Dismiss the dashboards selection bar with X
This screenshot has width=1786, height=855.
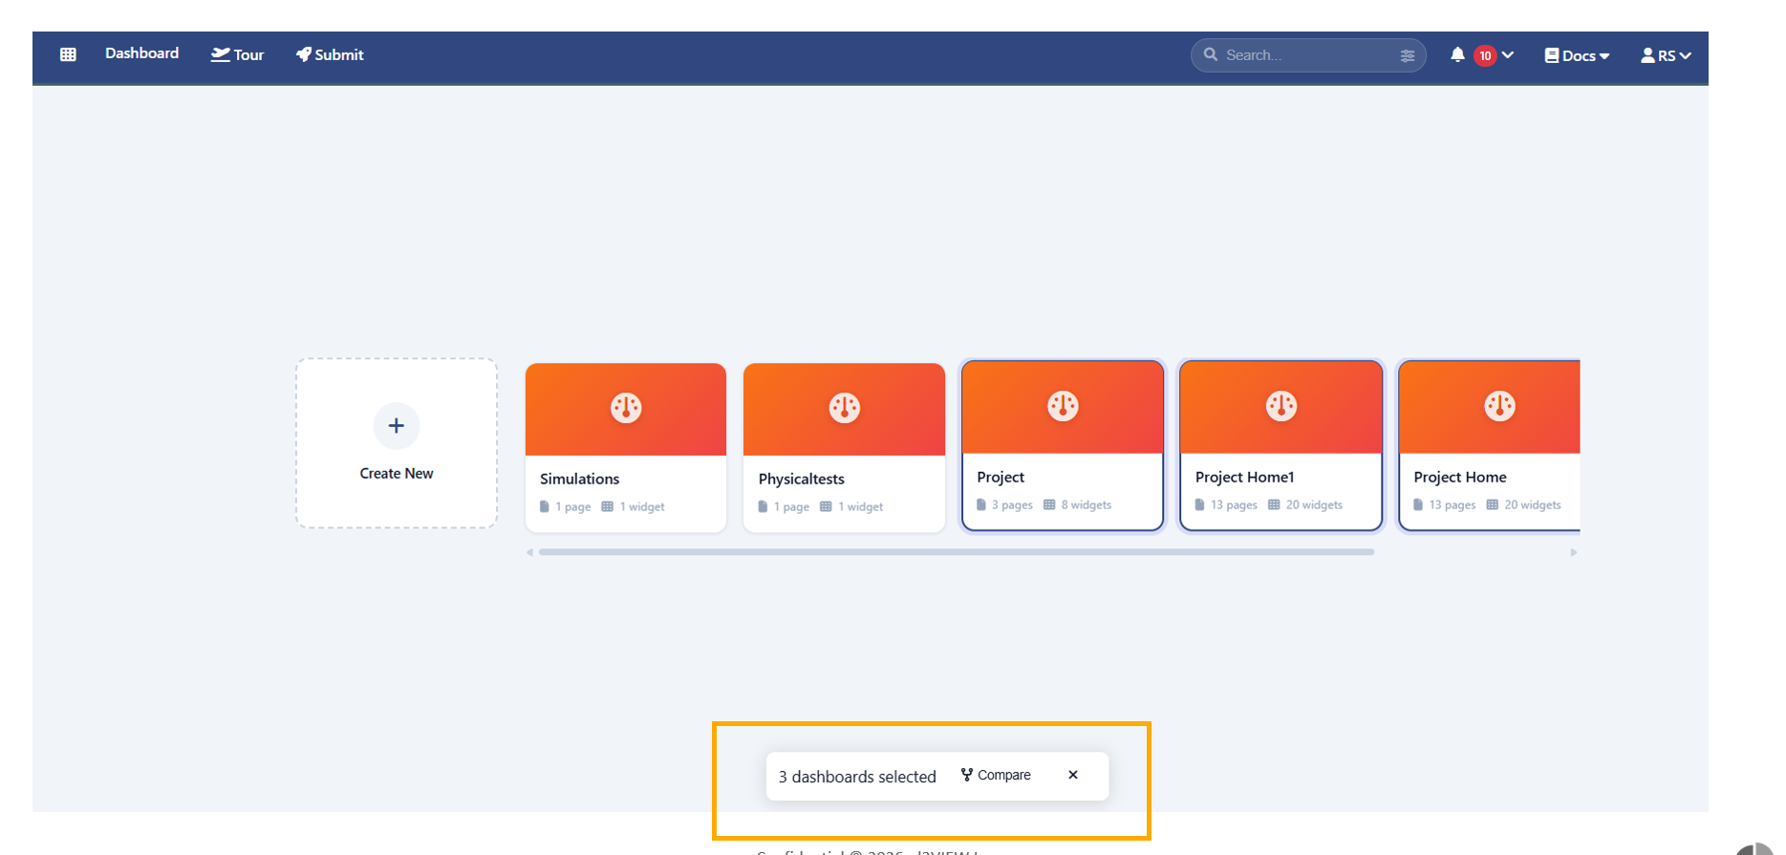[x=1073, y=775]
